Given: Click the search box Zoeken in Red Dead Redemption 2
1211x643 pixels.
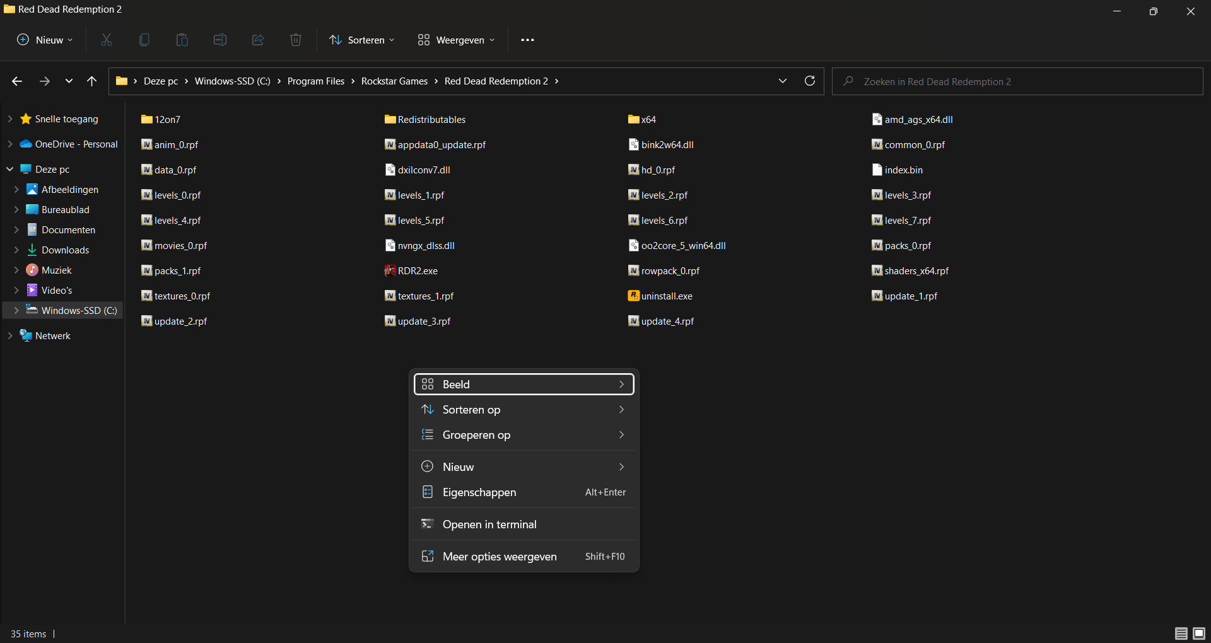Looking at the screenshot, I should click(1017, 81).
